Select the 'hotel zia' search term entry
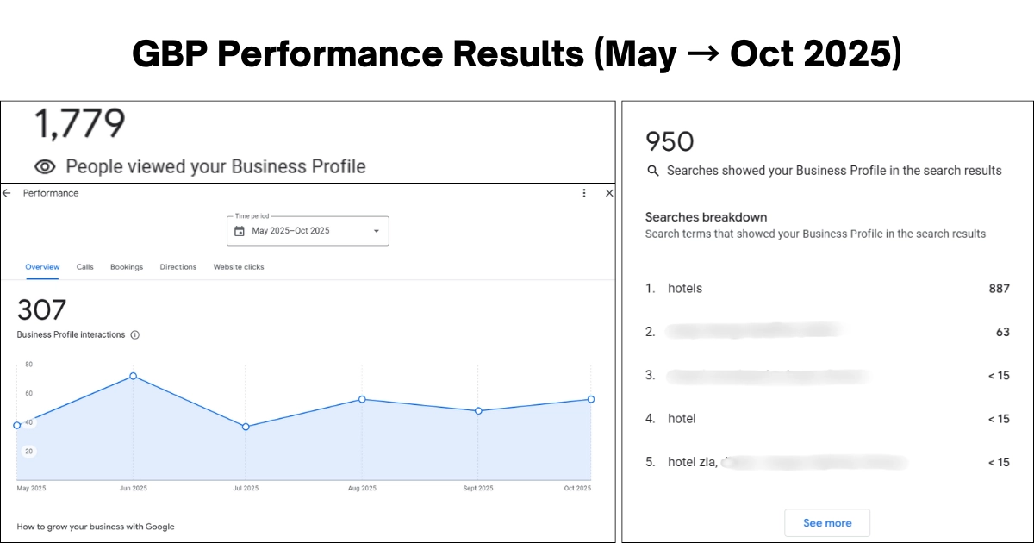This screenshot has width=1034, height=543. (692, 462)
